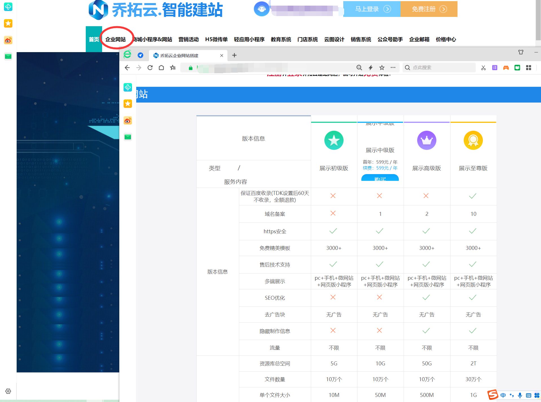Click the lightning bolt icon near the address bar

370,68
